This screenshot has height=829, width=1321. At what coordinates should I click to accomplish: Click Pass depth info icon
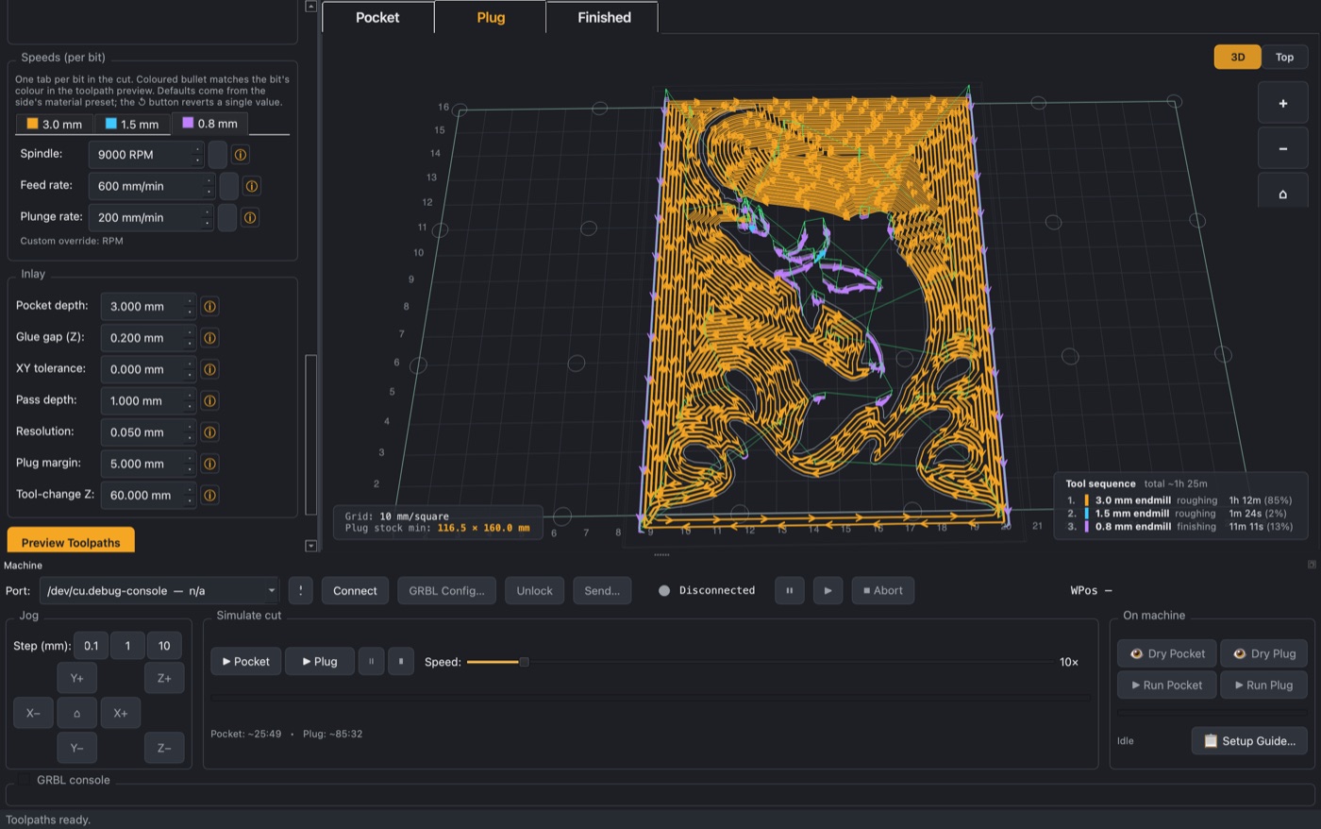[x=209, y=400]
